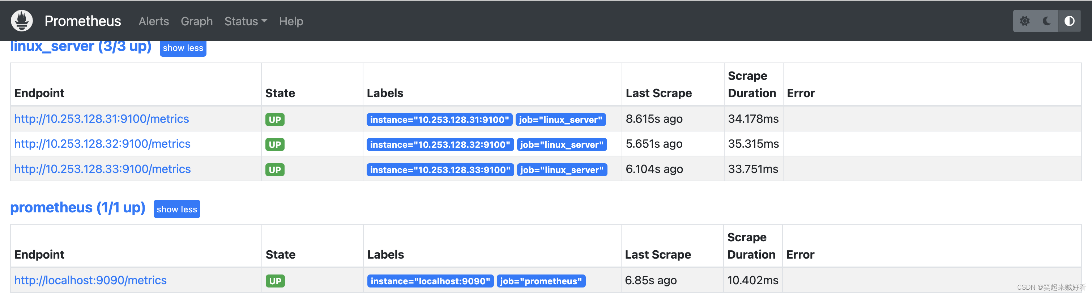Image resolution: width=1092 pixels, height=294 pixels.
Task: Open the Graph page
Action: pos(197,21)
